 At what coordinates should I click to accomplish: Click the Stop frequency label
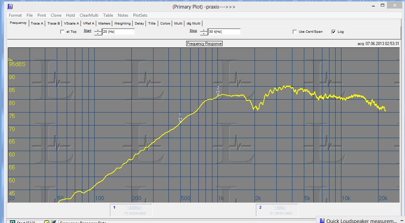[x=193, y=31]
